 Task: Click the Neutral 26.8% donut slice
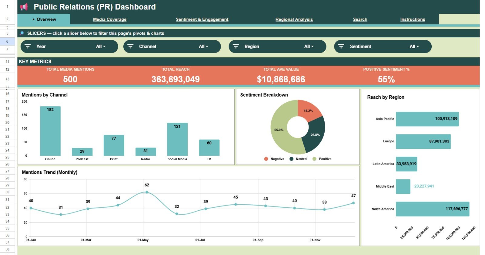click(315, 135)
